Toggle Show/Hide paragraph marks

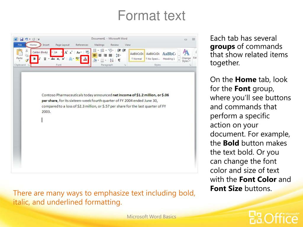pyautogui.click(x=119, y=60)
